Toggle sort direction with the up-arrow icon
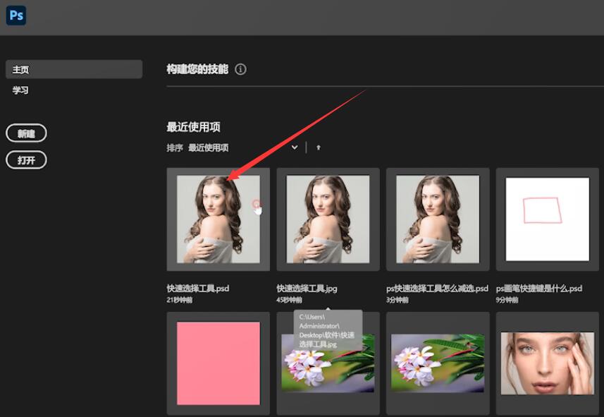 tap(318, 147)
